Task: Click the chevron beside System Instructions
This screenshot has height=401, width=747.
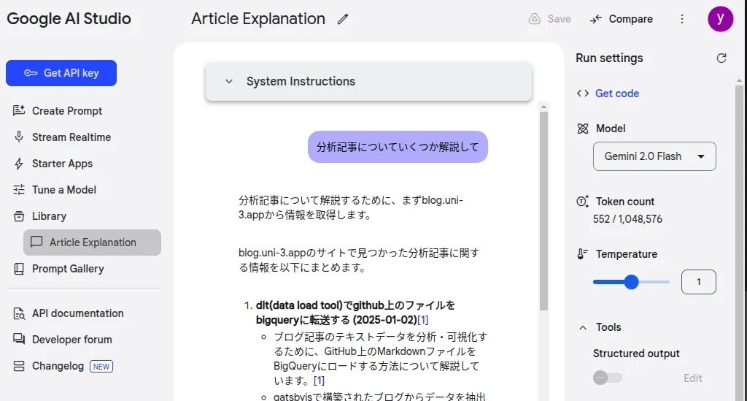Action: coord(228,82)
